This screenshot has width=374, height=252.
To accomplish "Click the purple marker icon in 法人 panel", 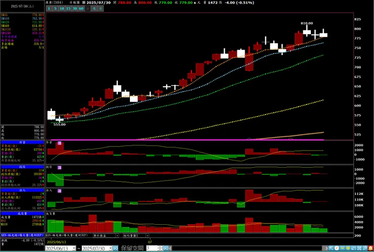I will (x=60, y=191).
